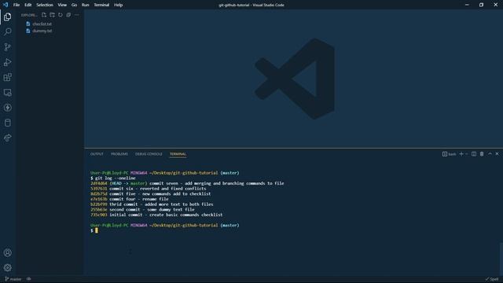Open the Run and Debug view

[7, 62]
